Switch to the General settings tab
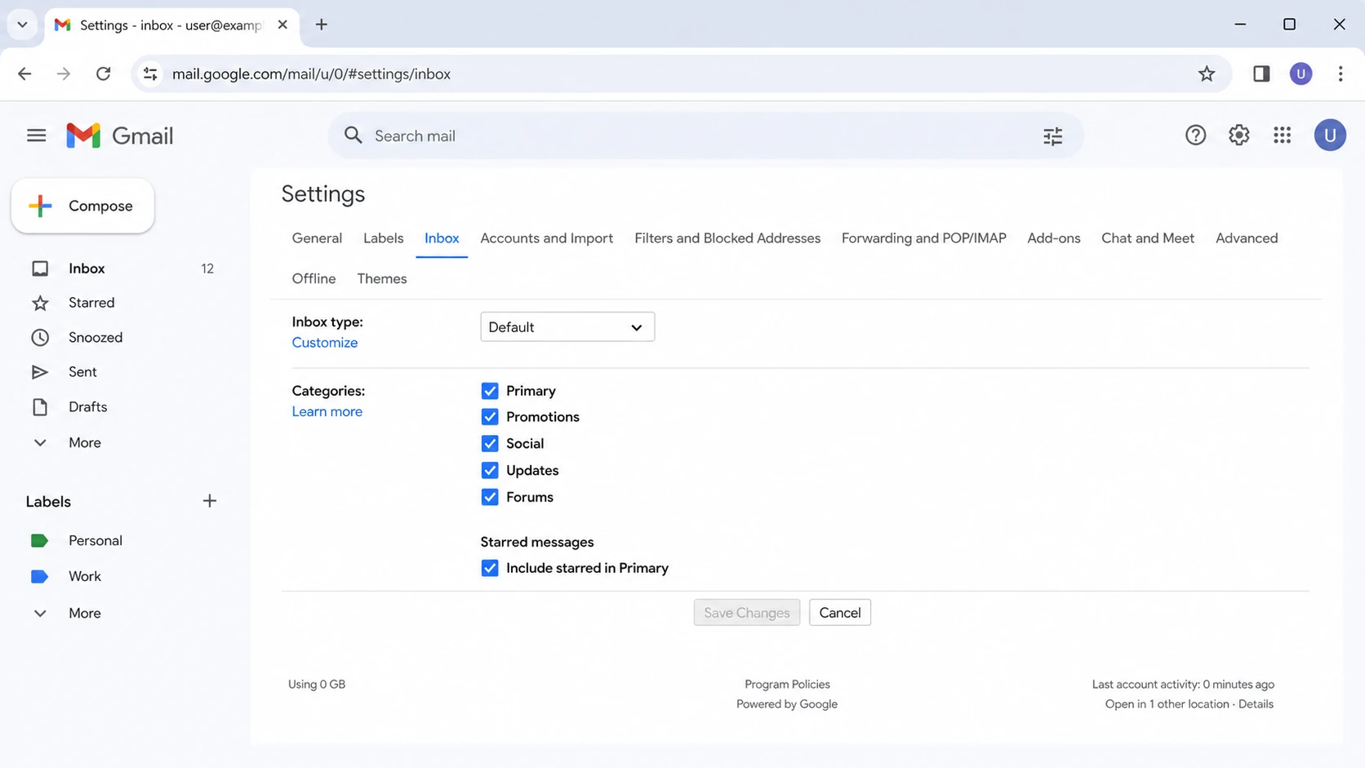 click(x=317, y=238)
